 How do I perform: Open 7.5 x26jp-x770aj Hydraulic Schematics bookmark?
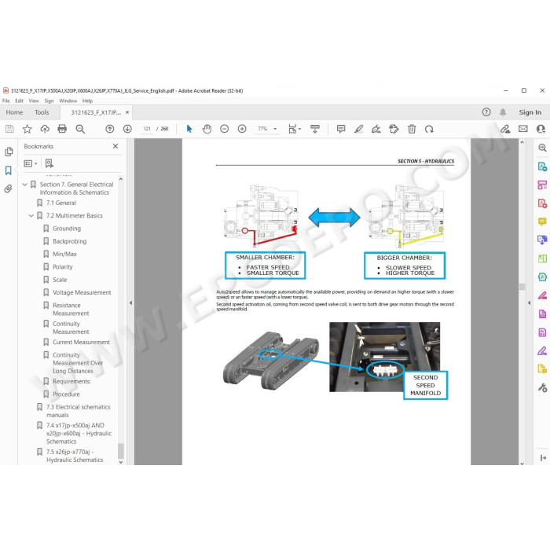[75, 456]
